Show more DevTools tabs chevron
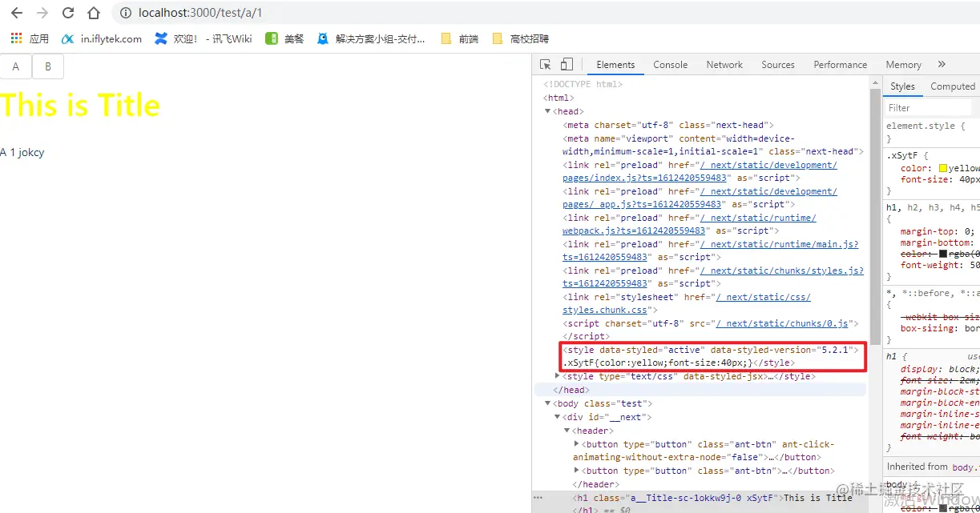This screenshot has width=980, height=513. tap(942, 65)
